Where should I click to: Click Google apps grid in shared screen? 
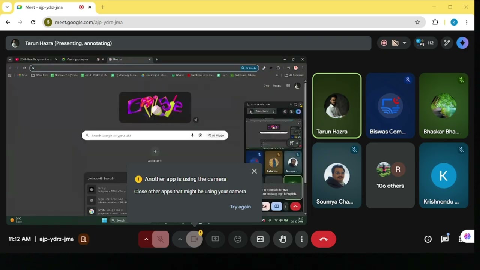tap(288, 85)
